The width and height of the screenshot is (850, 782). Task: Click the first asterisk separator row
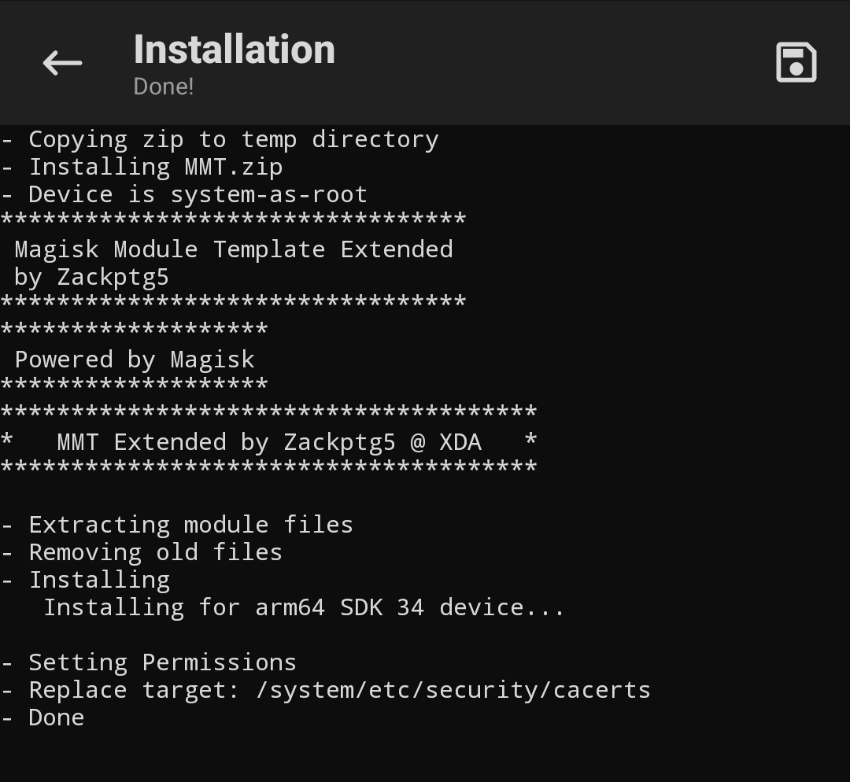(x=234, y=219)
